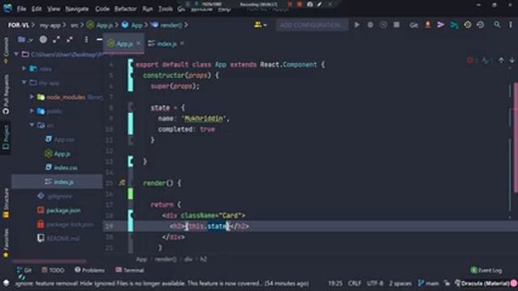Collapse the my-app folder arrow

(23, 82)
